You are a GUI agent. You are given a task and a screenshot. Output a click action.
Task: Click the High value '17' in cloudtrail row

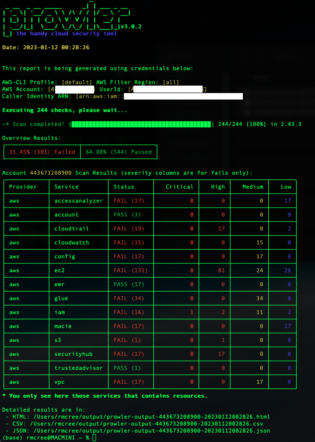point(221,228)
